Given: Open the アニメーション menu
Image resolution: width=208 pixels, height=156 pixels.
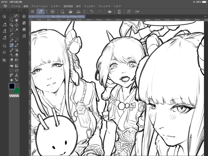Looking at the screenshot, I should click(40, 6).
